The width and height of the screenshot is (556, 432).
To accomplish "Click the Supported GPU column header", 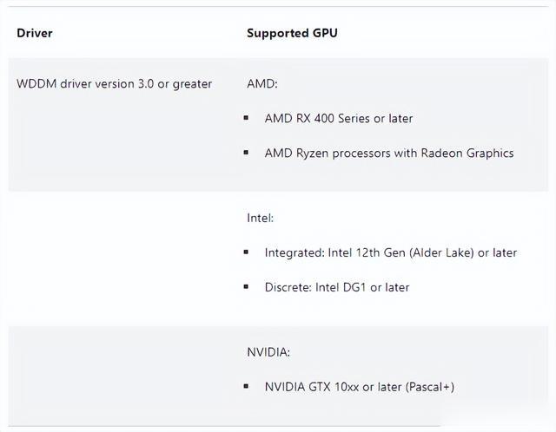I will click(x=292, y=33).
